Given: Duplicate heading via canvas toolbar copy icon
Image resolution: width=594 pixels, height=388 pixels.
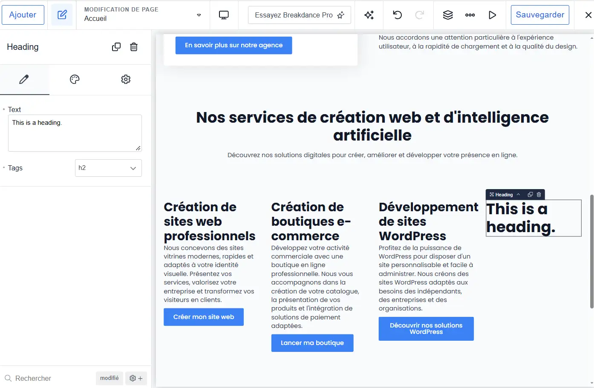Looking at the screenshot, I should 530,195.
